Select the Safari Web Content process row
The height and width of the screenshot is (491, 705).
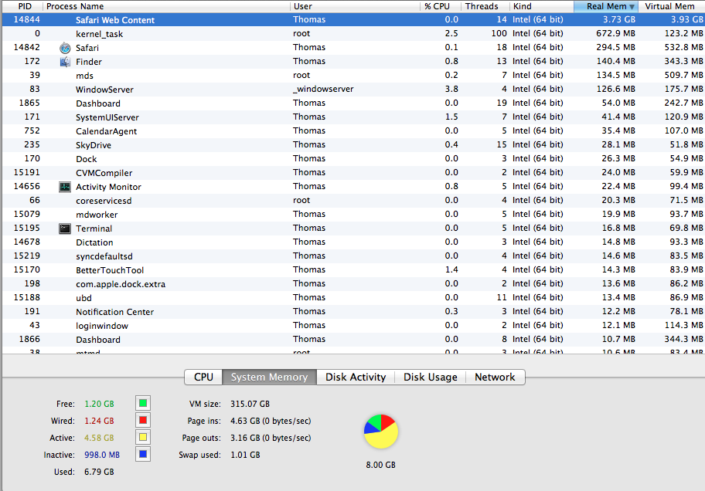tap(353, 20)
